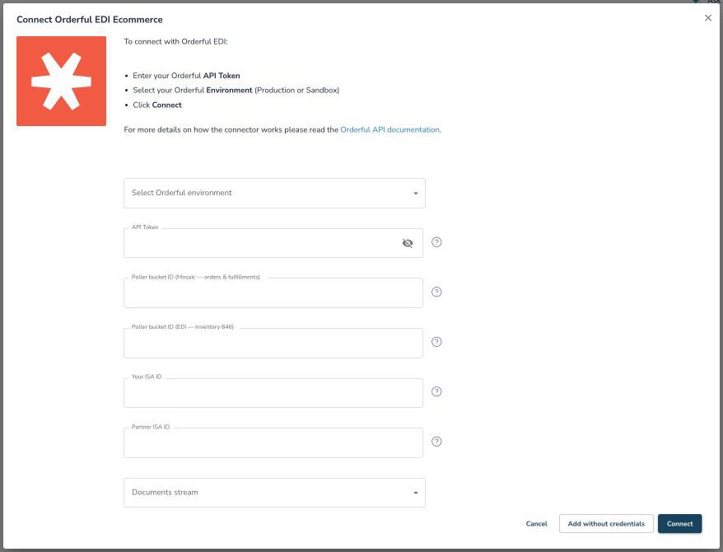Click the Connect button
The image size is (723, 552).
[x=679, y=524]
